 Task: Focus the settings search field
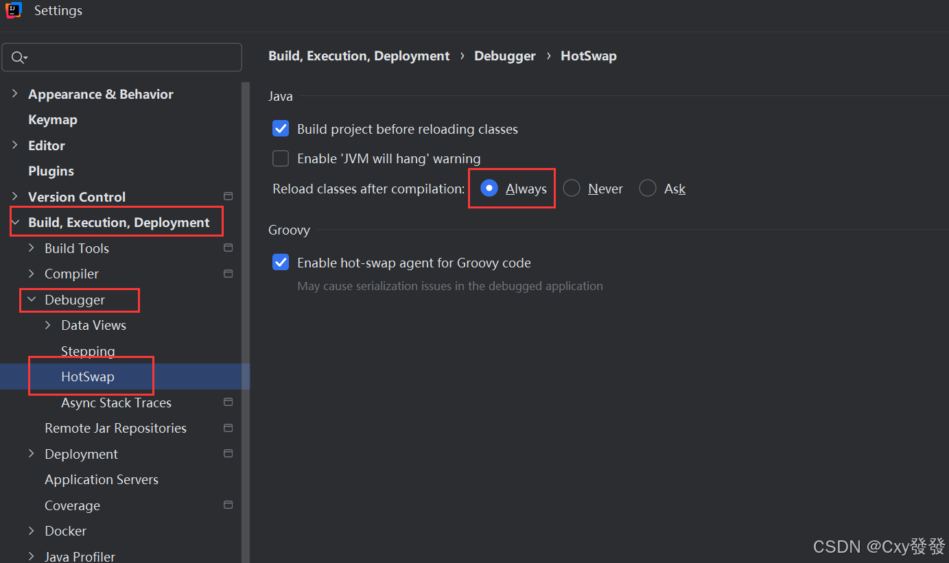[122, 58]
